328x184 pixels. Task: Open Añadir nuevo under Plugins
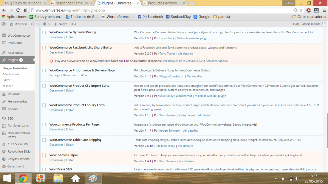tap(11, 74)
